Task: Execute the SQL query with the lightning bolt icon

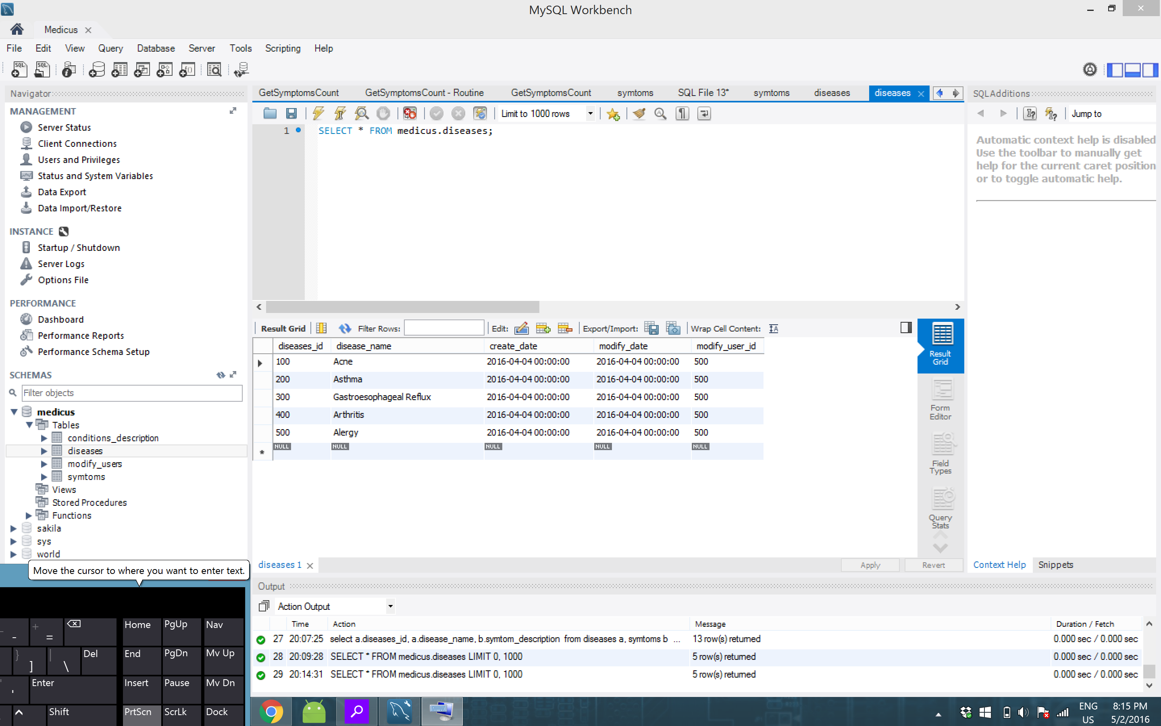Action: [318, 114]
